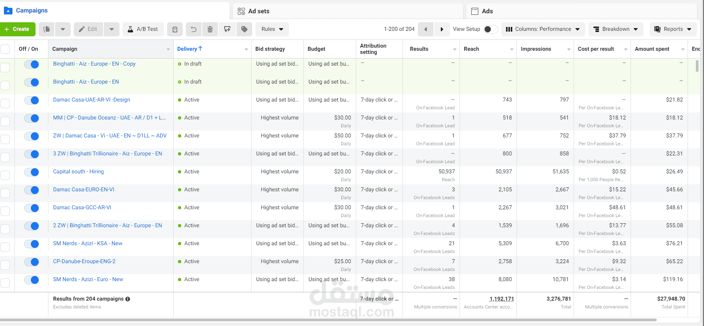Switch to the Ad sets tab
The height and width of the screenshot is (326, 704).
point(348,11)
